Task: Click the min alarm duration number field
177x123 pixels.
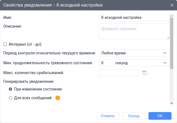Action: pyautogui.click(x=104, y=63)
